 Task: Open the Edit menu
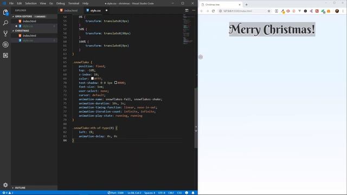(x=20, y=3)
